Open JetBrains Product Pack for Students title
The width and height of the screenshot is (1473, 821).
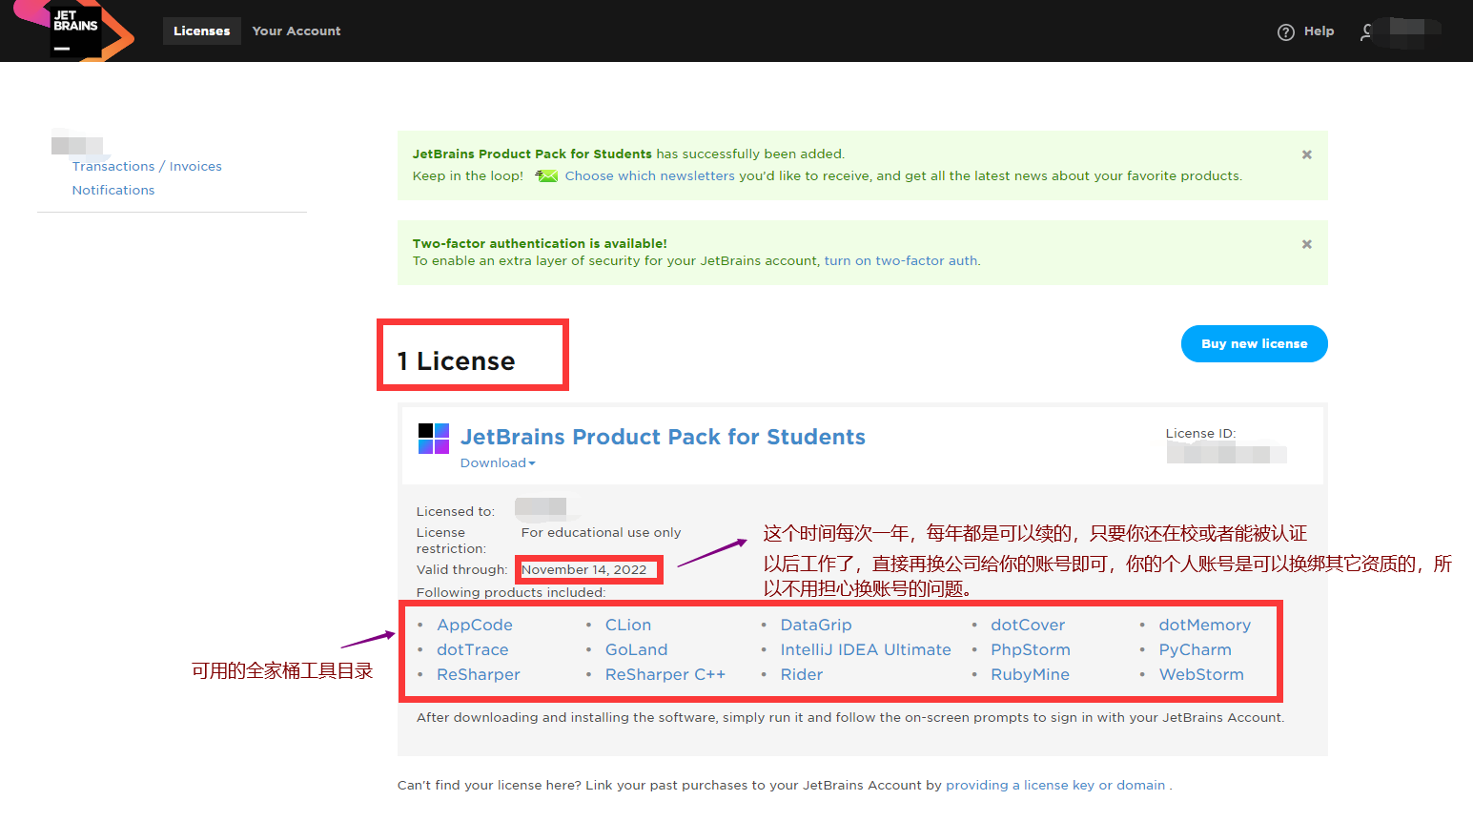(664, 437)
